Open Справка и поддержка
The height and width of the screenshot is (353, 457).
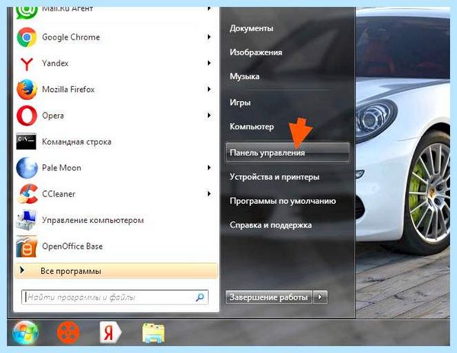pos(270,225)
